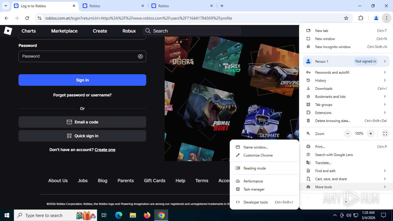Select Print from the menu
The height and width of the screenshot is (221, 393).
(346, 147)
